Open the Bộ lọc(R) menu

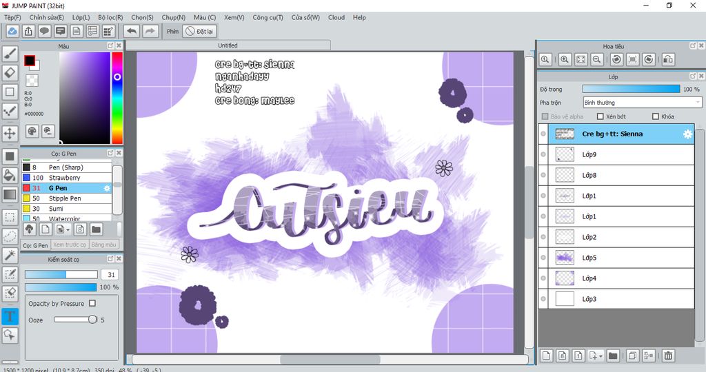tap(110, 17)
